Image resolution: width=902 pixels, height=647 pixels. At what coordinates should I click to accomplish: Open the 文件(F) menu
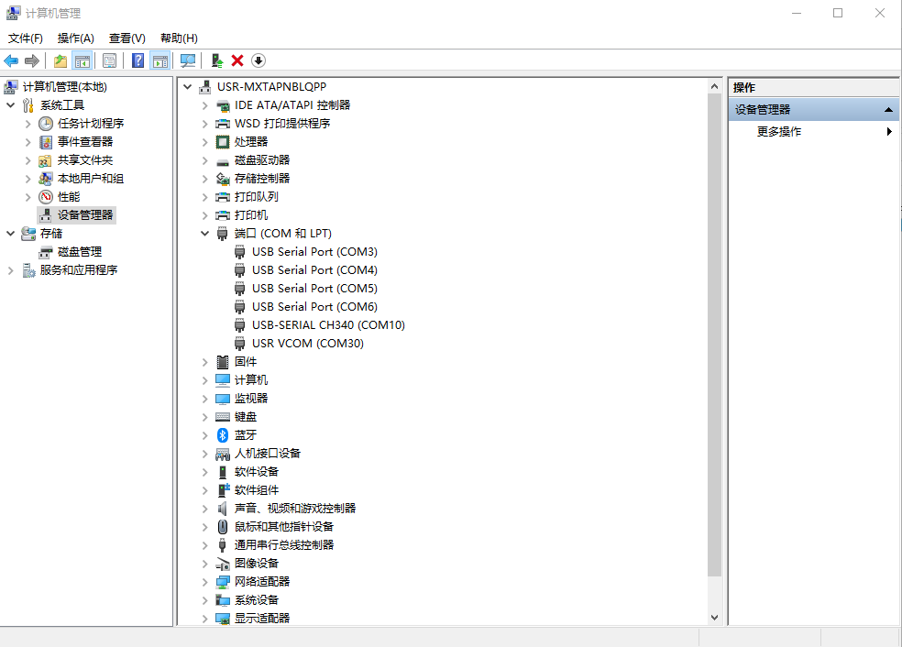click(26, 38)
